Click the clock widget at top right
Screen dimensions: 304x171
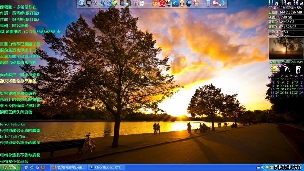(x=286, y=3)
